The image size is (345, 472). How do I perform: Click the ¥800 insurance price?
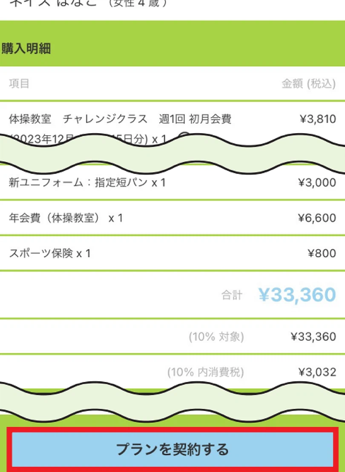pyautogui.click(x=322, y=253)
